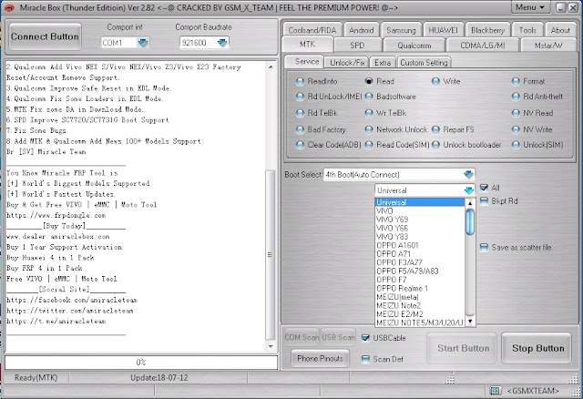The height and width of the screenshot is (399, 583).
Task: Click the Start Button
Action: click(x=463, y=348)
